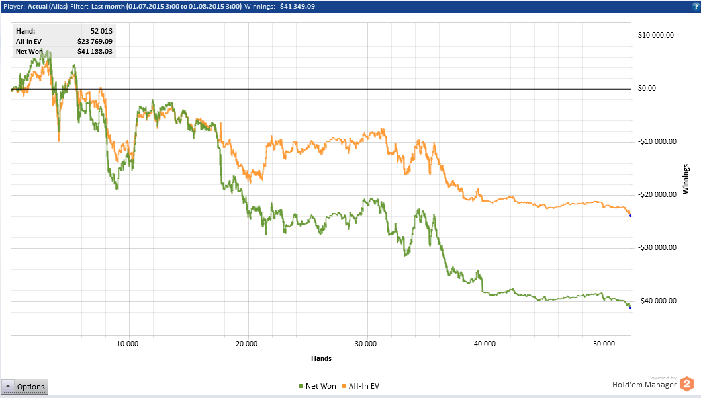Click the green Net Won legend swatch
The width and height of the screenshot is (701, 398).
pyautogui.click(x=301, y=386)
